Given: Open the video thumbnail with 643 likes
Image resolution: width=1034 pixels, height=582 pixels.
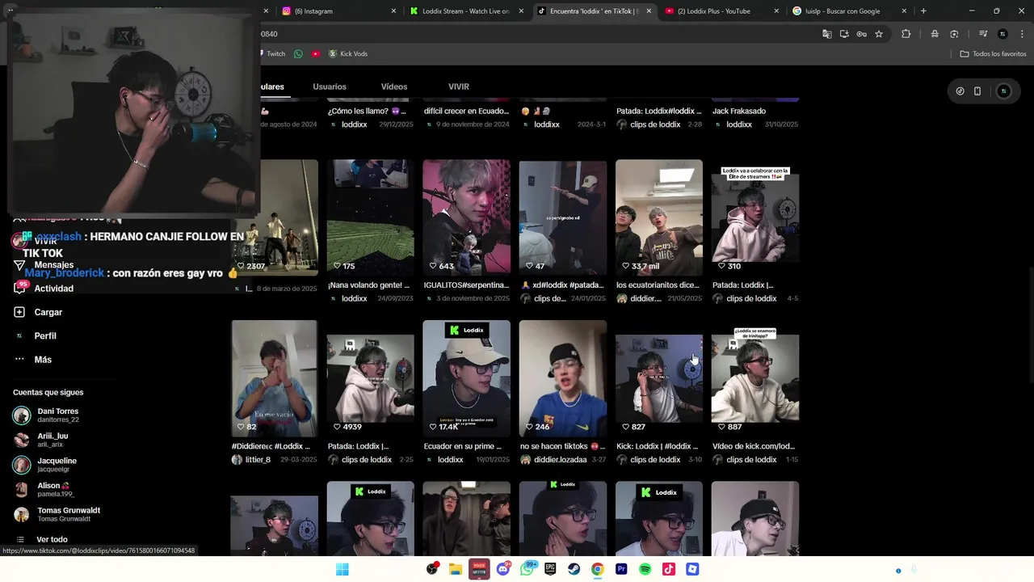Looking at the screenshot, I should coord(466,217).
